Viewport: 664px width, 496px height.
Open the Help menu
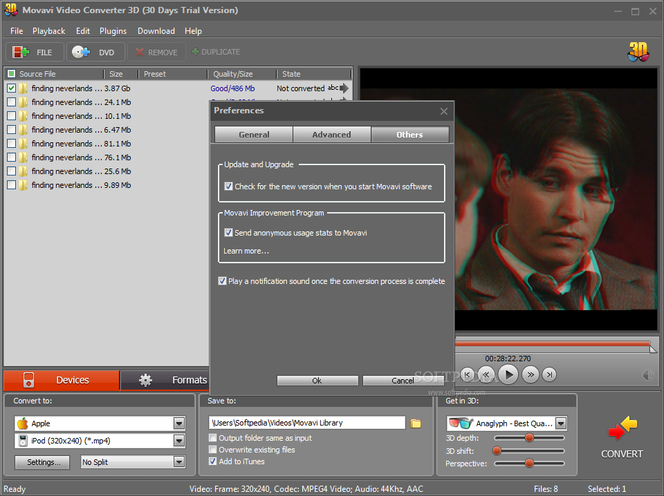[193, 31]
